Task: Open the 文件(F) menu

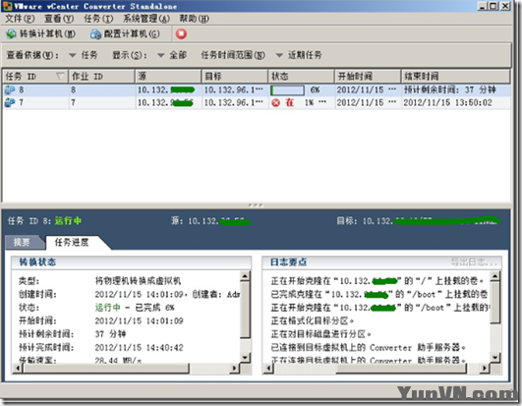Action: 20,19
